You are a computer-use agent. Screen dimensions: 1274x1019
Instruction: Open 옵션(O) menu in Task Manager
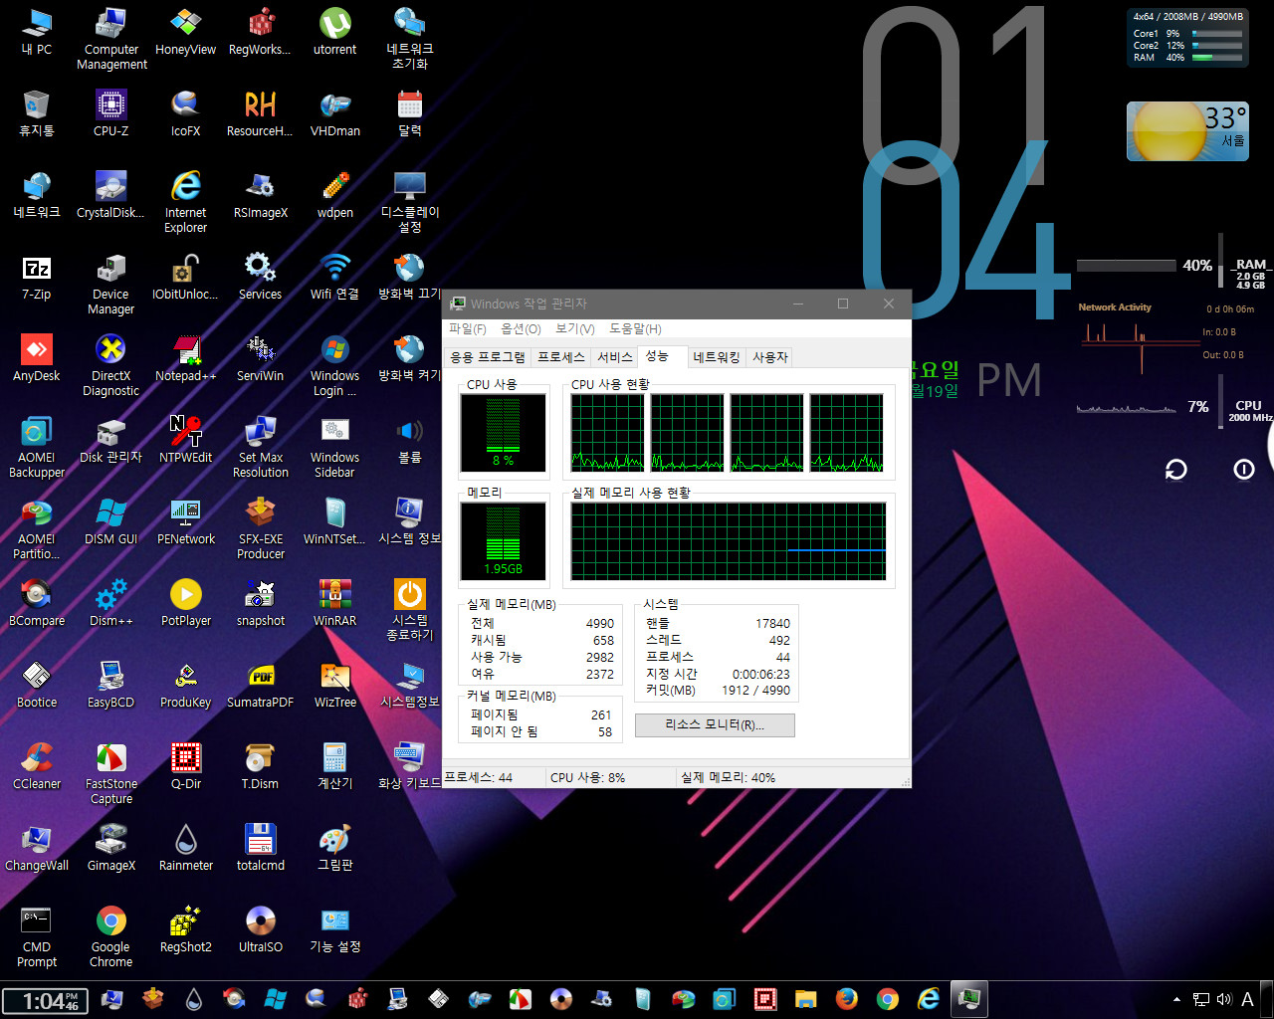[x=521, y=328]
